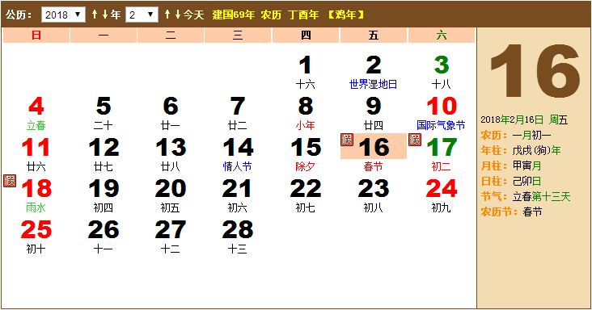
Task: Select day 7 廿二
Action: (238, 113)
